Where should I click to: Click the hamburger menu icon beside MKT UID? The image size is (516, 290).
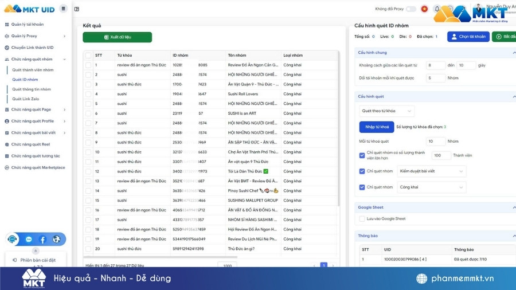click(x=64, y=9)
